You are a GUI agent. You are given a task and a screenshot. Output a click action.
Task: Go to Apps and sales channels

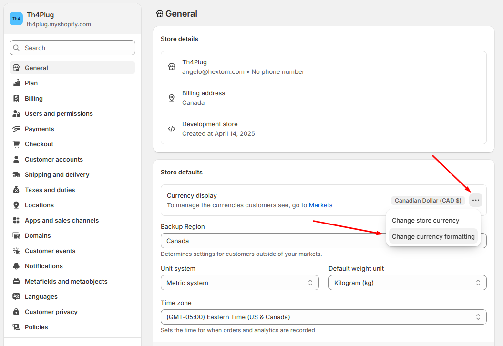[x=72, y=220]
